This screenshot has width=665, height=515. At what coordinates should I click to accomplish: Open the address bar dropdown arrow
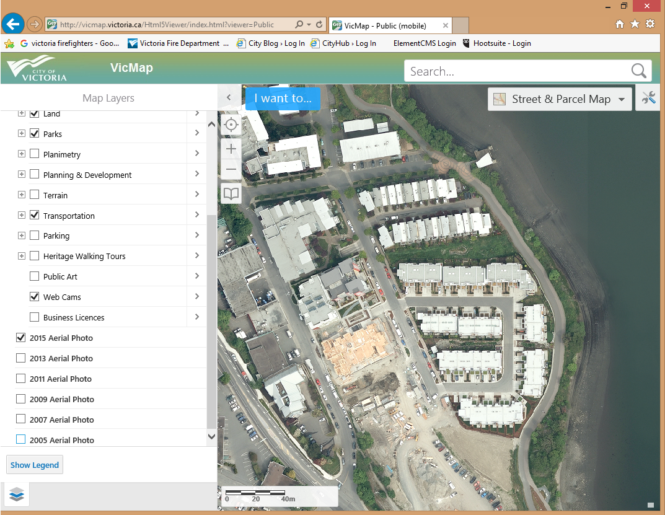[x=309, y=25]
